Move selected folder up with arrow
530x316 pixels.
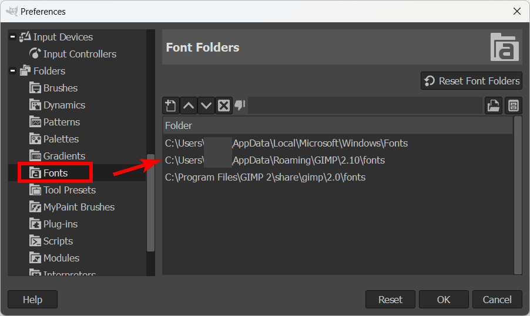click(189, 106)
